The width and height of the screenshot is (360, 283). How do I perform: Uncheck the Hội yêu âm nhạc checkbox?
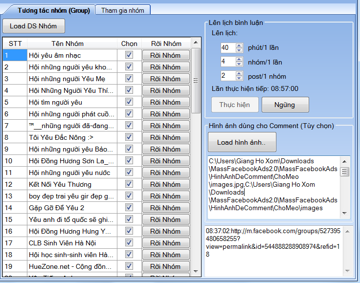tap(129, 55)
